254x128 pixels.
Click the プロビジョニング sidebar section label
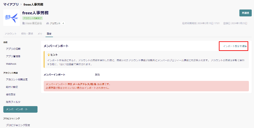(x=12, y=119)
